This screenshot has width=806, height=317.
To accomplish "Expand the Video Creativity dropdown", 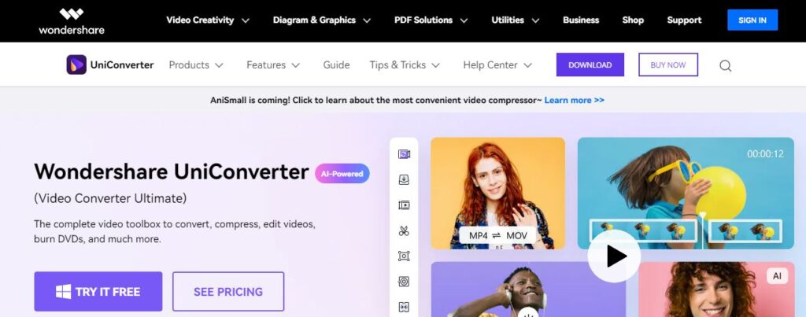I will point(208,20).
